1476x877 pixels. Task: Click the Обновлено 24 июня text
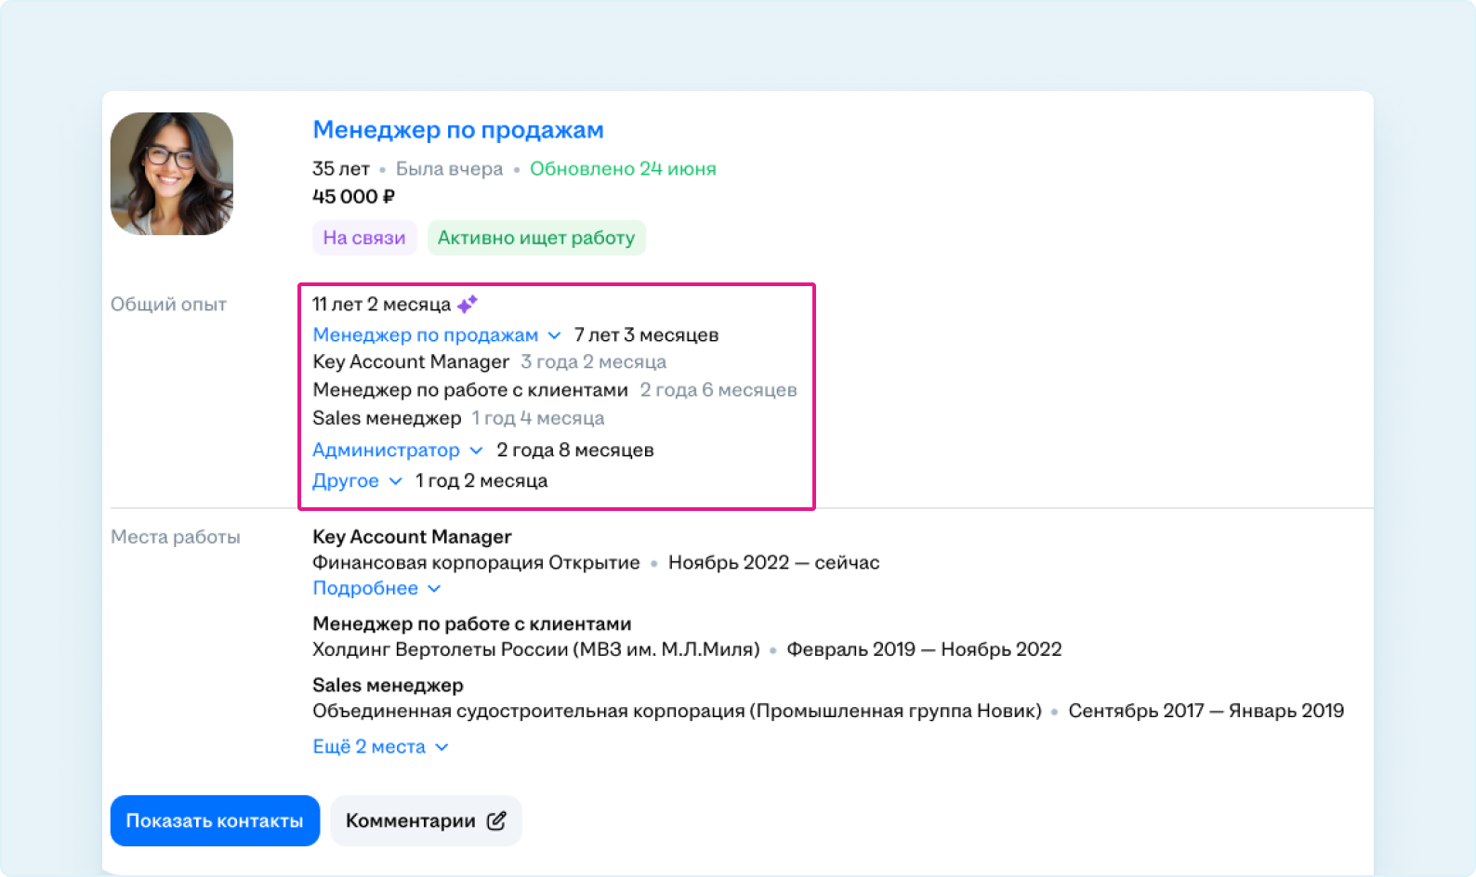tap(623, 169)
